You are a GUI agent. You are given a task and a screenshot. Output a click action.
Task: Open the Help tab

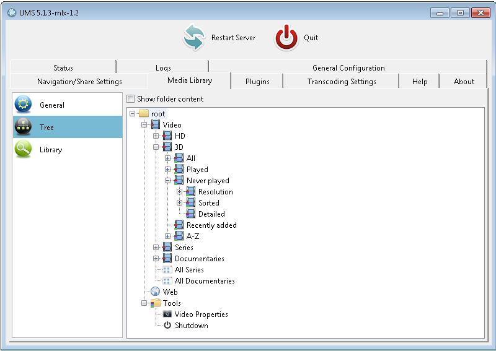click(x=420, y=81)
